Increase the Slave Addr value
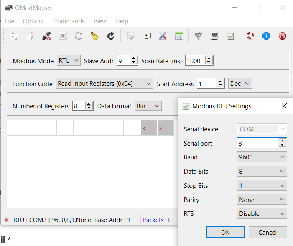Image resolution: width=293 pixels, height=246 pixels. pyautogui.click(x=133, y=58)
